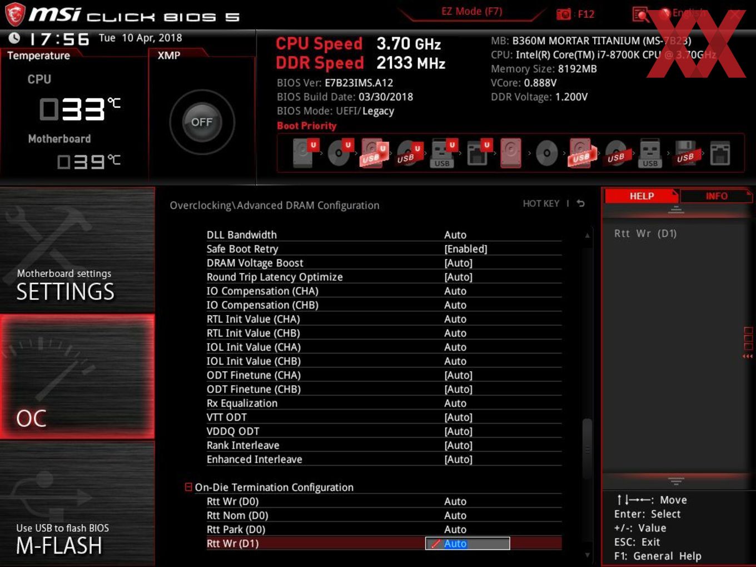Select the UEFI CD/DVD boot device icon
This screenshot has width=756, height=567.
coord(340,153)
